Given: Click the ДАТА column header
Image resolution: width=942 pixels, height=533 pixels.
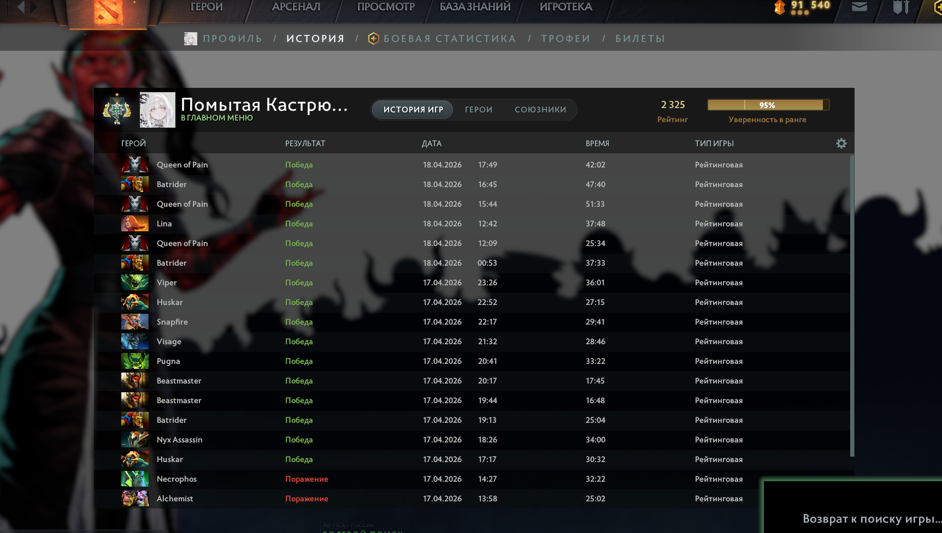Looking at the screenshot, I should 432,143.
